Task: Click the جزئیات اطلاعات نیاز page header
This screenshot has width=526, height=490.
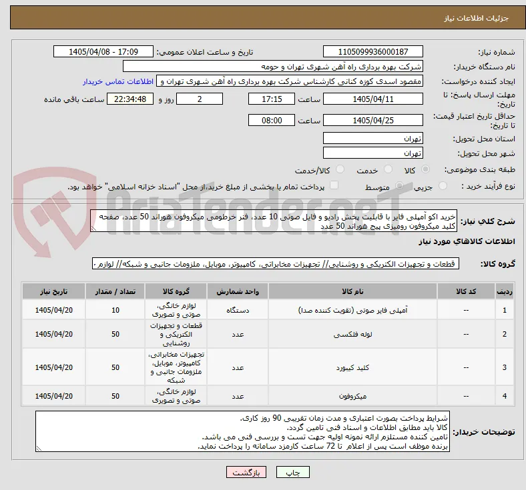Action: click(x=477, y=18)
